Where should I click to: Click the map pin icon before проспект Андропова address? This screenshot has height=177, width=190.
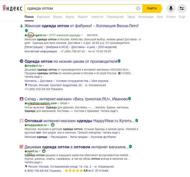coord(26,85)
